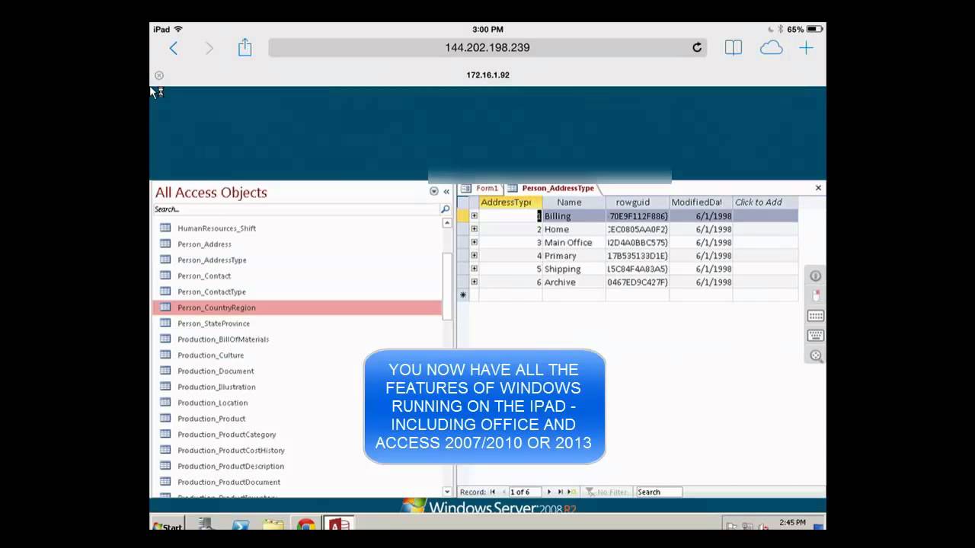Image resolution: width=975 pixels, height=548 pixels.
Task: Click the 'Shipping' name cell
Action: [x=574, y=269]
